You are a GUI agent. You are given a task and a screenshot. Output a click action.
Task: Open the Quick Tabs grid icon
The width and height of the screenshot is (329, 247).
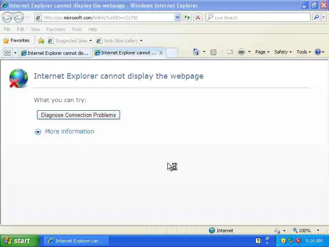point(7,53)
